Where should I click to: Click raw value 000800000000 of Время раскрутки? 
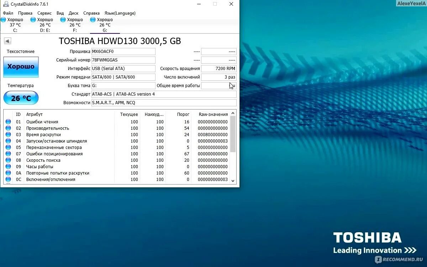coord(212,135)
